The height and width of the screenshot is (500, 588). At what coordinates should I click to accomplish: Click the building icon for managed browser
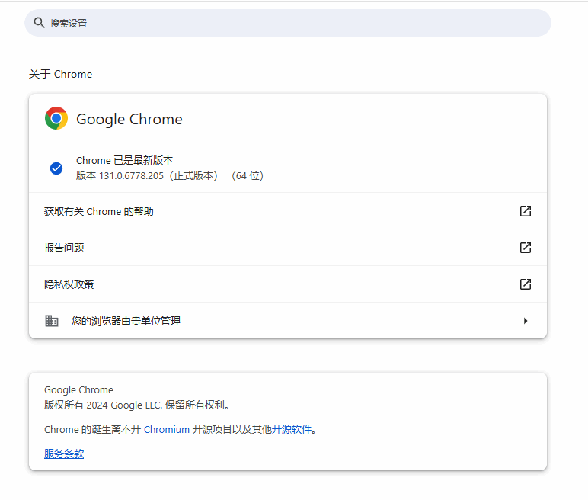point(52,321)
